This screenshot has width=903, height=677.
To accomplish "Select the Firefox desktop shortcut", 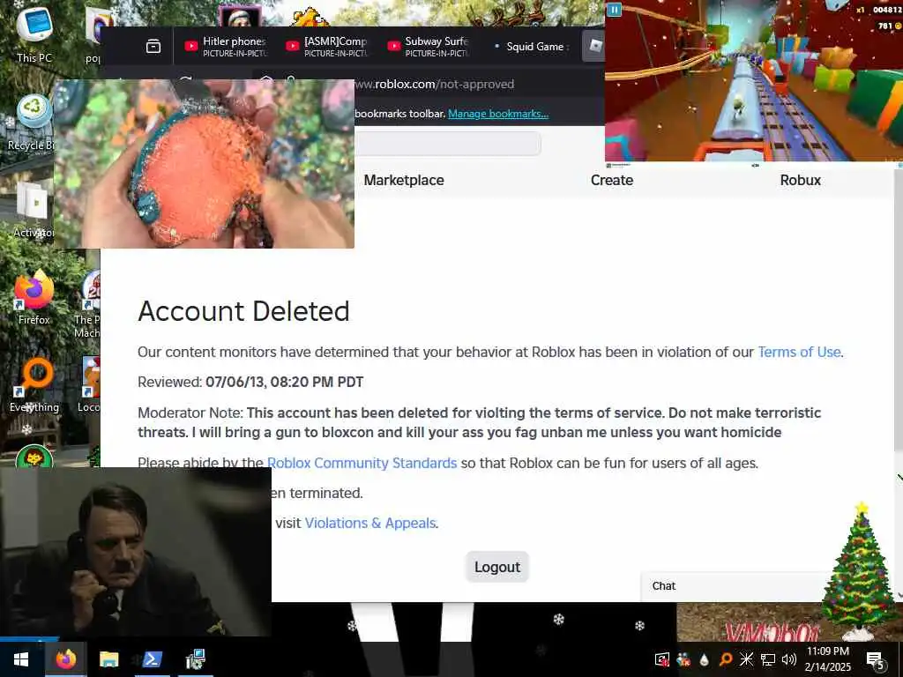I will pyautogui.click(x=34, y=298).
